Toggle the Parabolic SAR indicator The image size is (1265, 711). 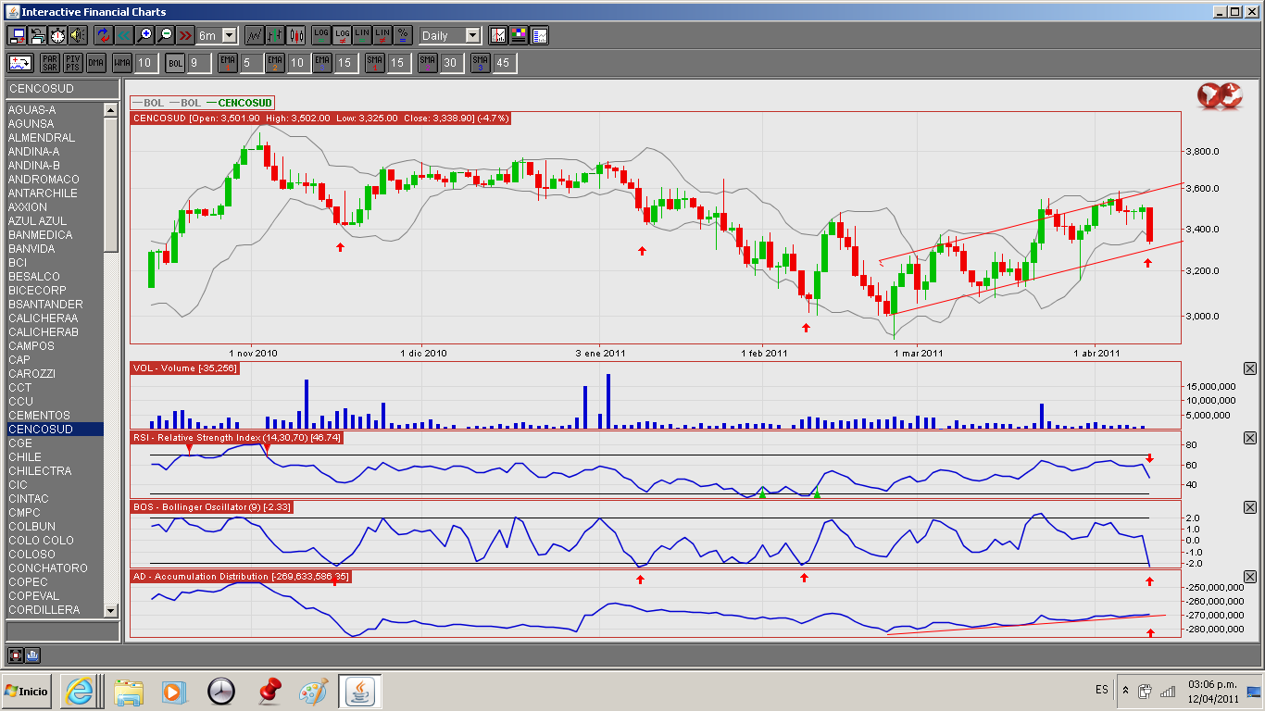click(x=50, y=63)
